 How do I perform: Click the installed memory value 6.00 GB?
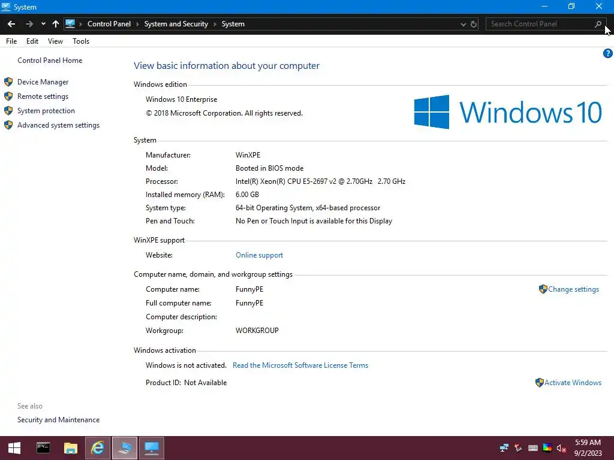247,195
